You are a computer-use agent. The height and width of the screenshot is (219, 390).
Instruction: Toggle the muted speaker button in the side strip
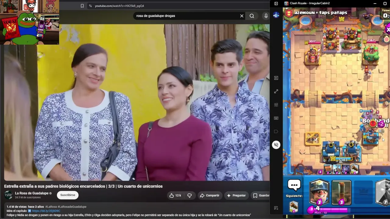point(276,145)
